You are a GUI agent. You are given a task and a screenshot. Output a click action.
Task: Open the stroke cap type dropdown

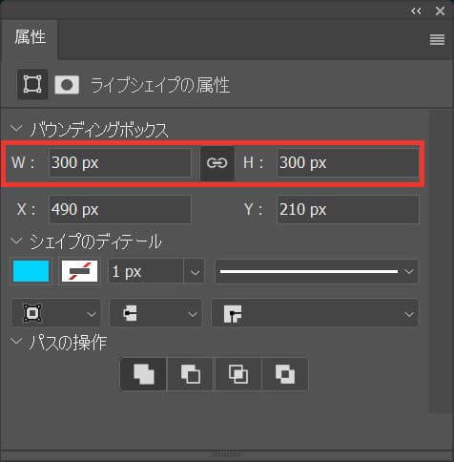(155, 313)
